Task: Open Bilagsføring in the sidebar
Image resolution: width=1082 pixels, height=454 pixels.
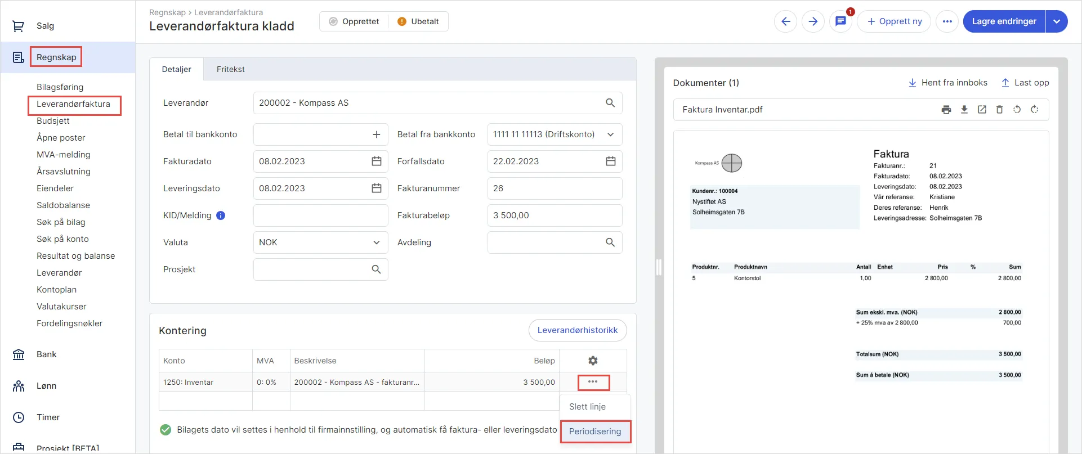Action: point(60,87)
